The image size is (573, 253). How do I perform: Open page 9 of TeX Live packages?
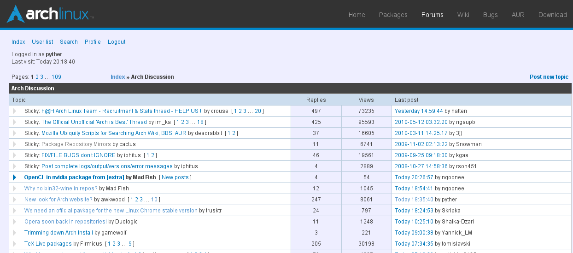[x=130, y=244]
